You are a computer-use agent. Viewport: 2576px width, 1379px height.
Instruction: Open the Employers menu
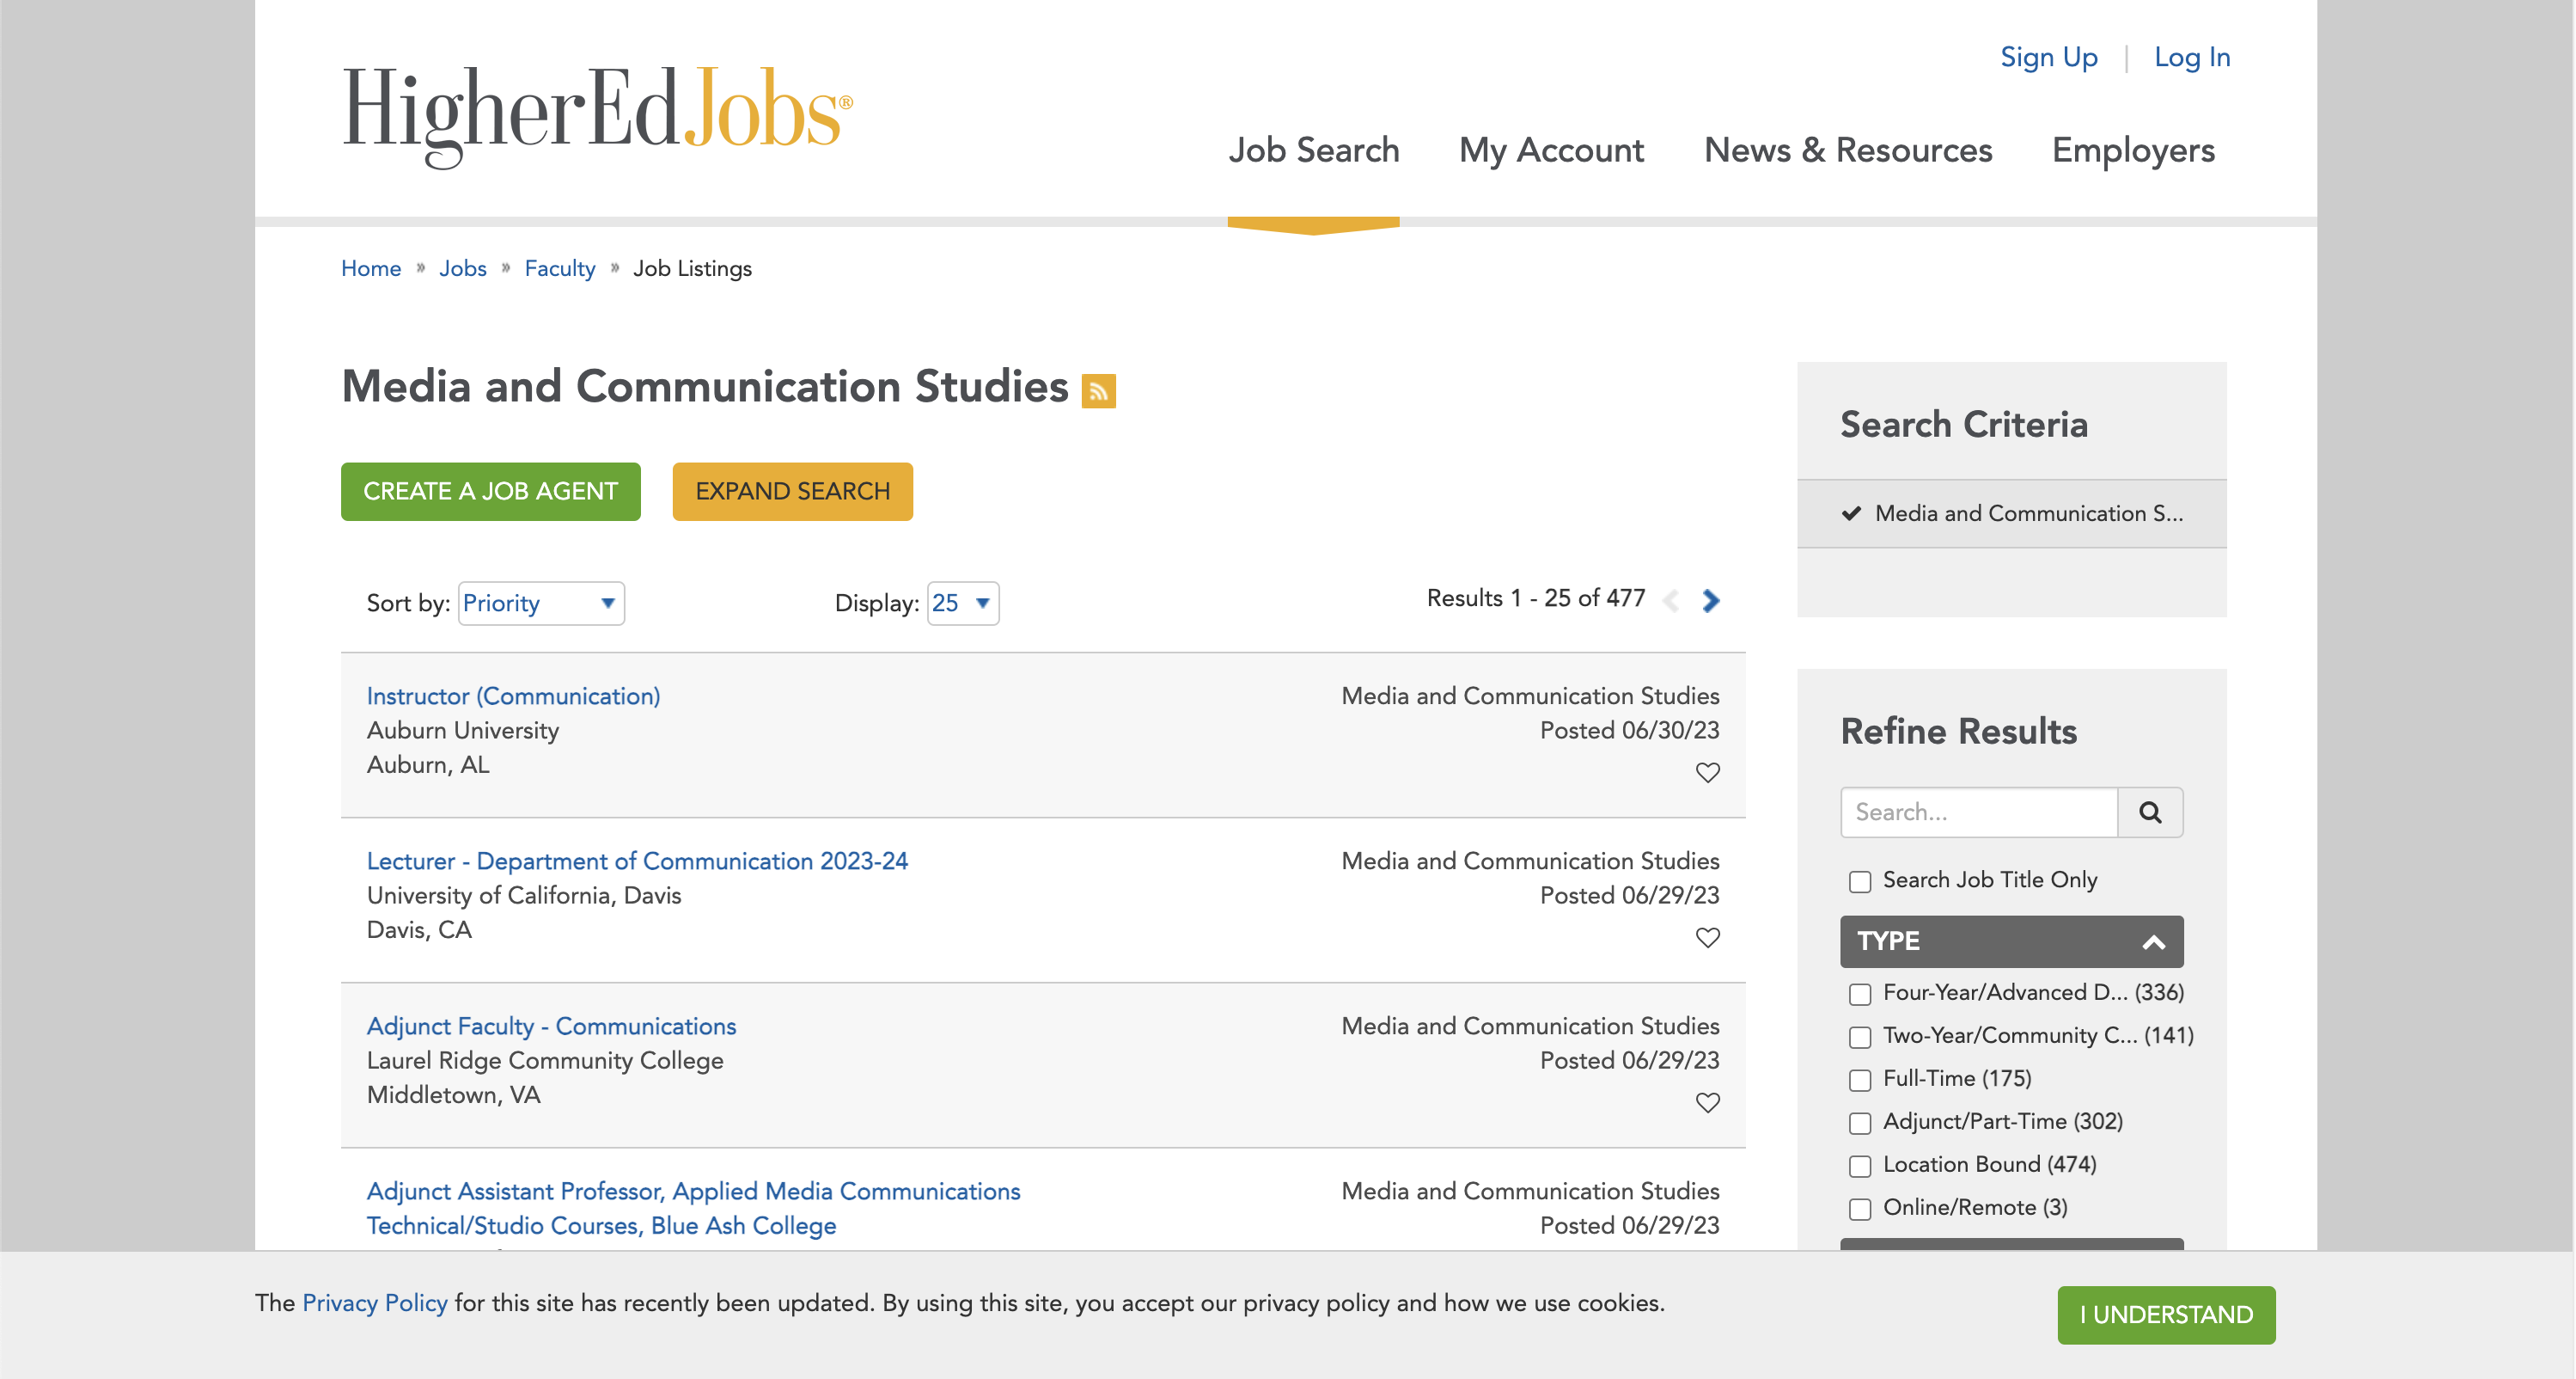point(2132,151)
